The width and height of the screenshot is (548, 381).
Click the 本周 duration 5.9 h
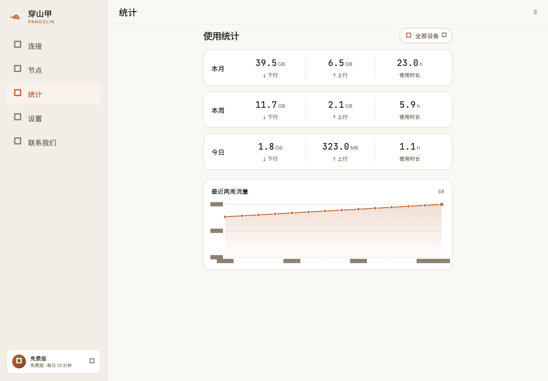point(410,105)
